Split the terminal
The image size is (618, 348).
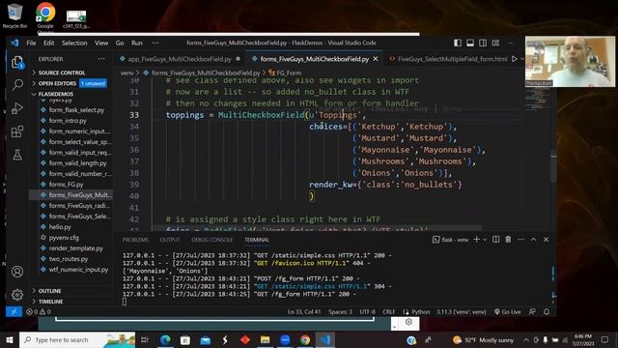tap(496, 240)
